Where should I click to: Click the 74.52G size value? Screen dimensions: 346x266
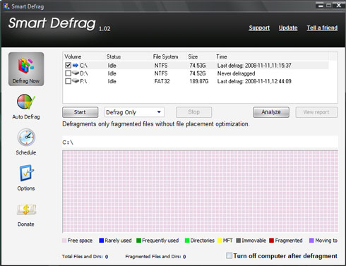pos(198,73)
